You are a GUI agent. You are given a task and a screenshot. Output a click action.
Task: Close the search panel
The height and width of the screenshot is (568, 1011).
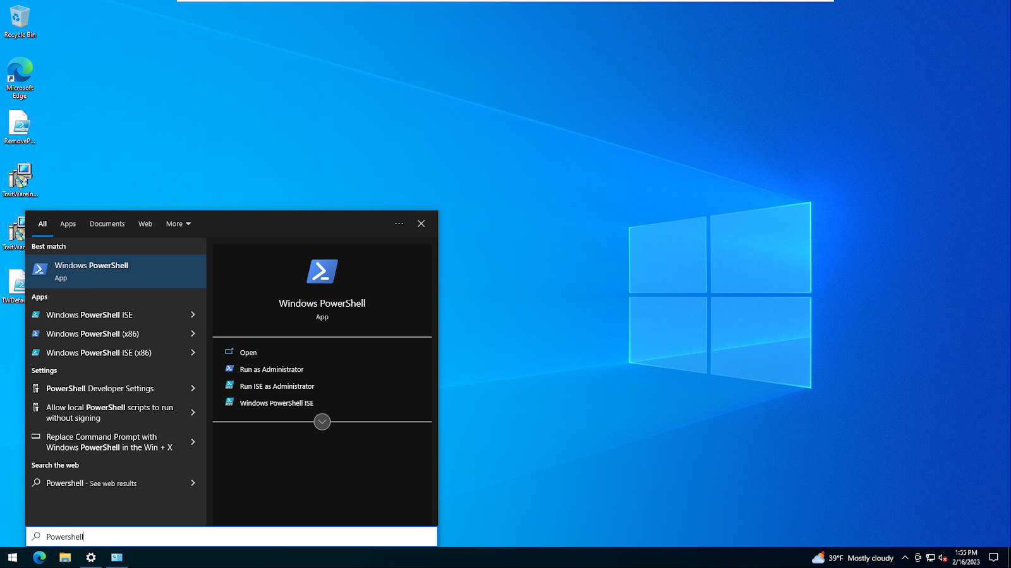(421, 223)
